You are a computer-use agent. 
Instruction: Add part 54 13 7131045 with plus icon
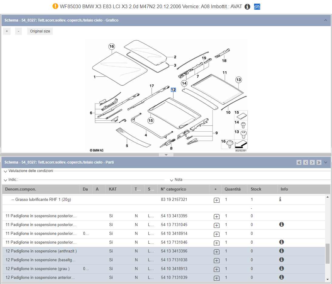[216, 225]
